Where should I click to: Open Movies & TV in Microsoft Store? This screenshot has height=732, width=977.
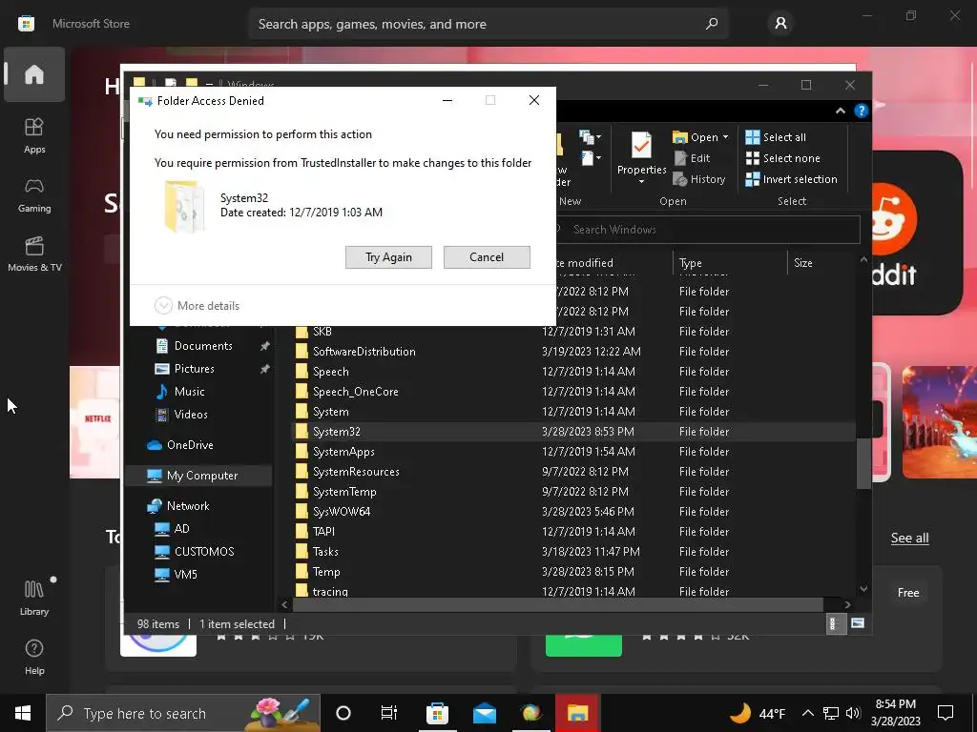[34, 254]
